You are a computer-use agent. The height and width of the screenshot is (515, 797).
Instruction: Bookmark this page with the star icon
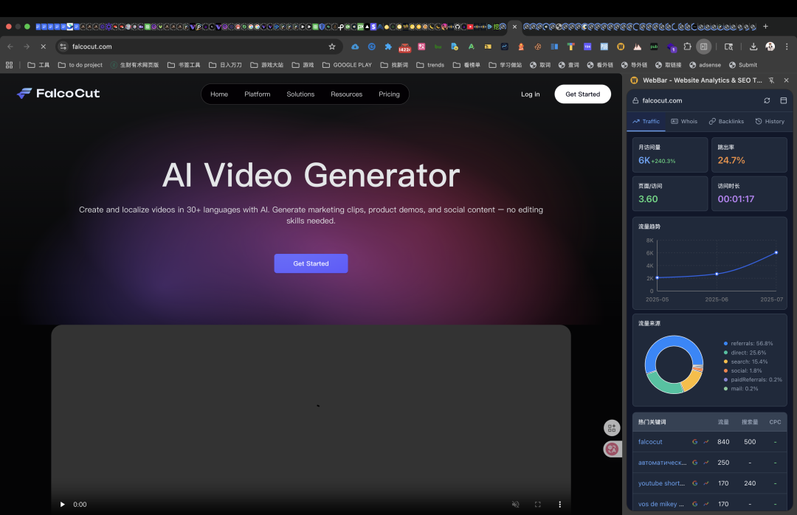click(332, 46)
